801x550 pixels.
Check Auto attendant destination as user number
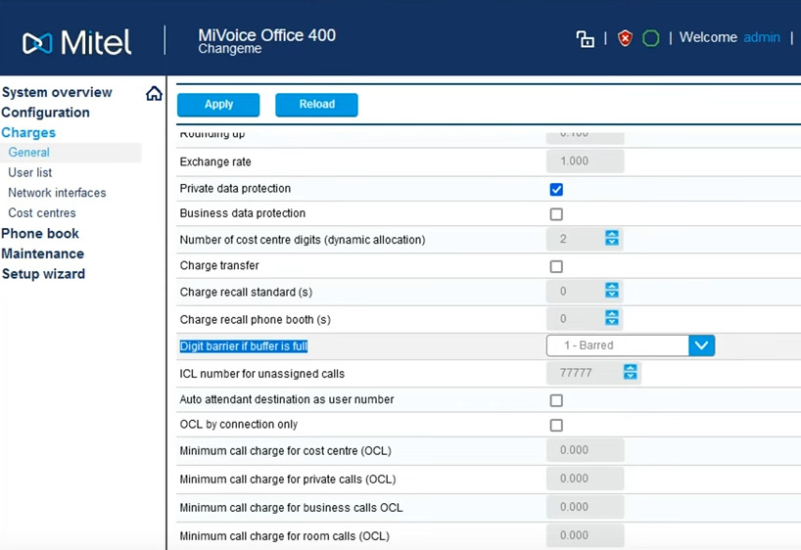[556, 400]
